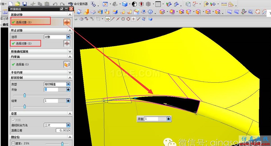Reset the 桥接曲线 dialog with the arrow button
This screenshot has width=271, height=146.
tap(62, 9)
